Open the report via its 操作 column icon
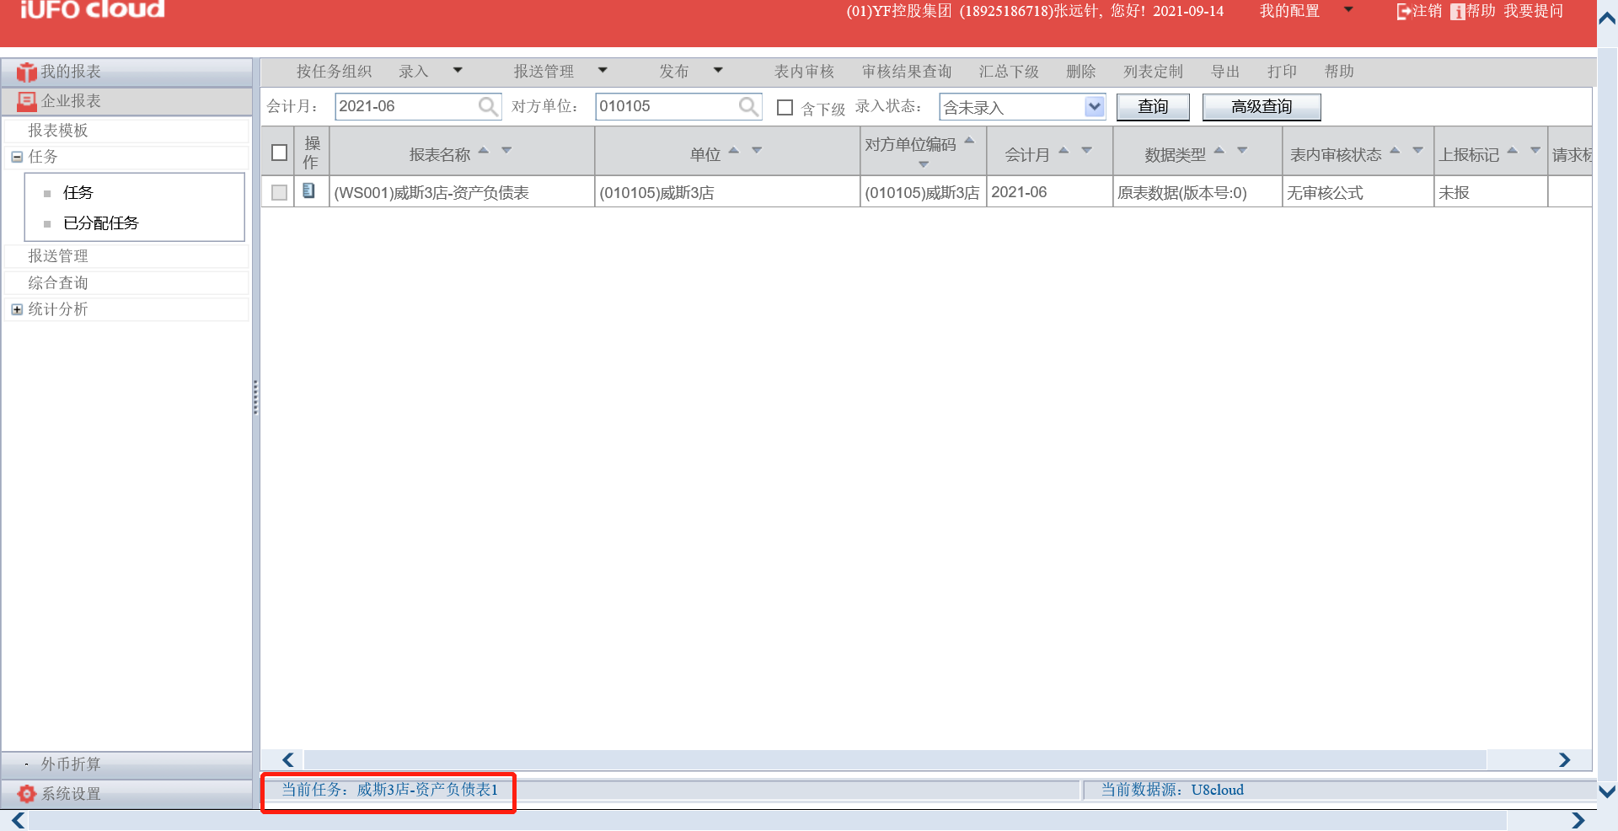1618x831 pixels. pos(309,191)
